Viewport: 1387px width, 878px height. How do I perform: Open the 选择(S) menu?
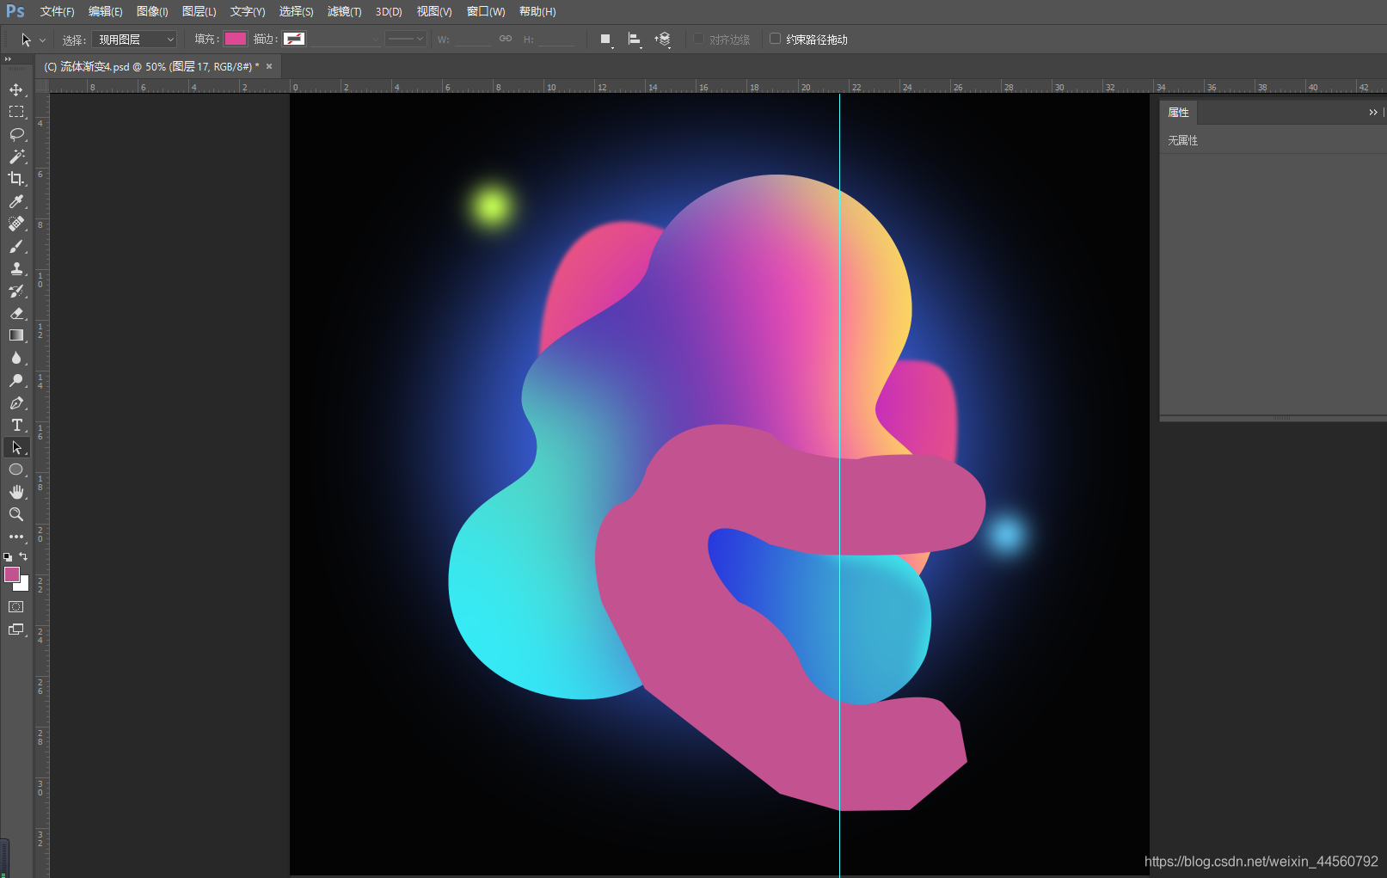click(297, 12)
